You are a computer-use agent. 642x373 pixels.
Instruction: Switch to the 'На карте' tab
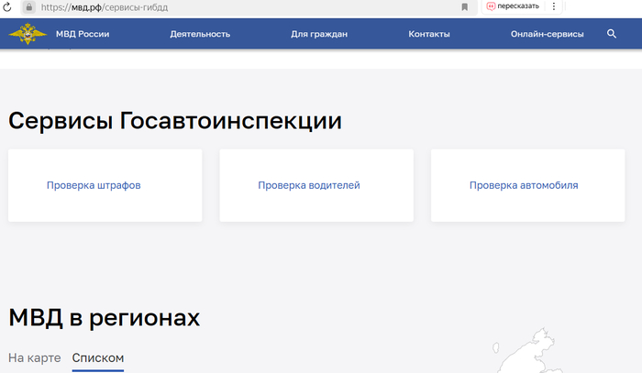click(35, 357)
